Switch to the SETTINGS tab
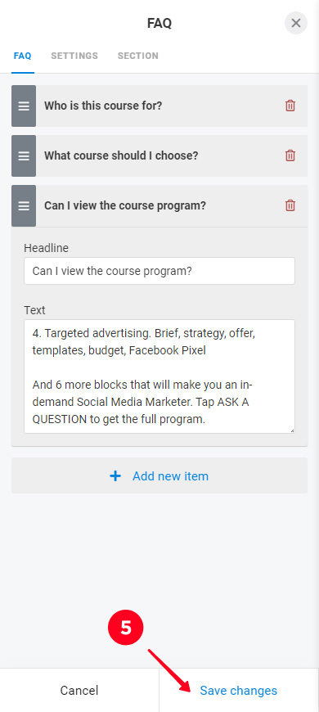 click(x=74, y=56)
